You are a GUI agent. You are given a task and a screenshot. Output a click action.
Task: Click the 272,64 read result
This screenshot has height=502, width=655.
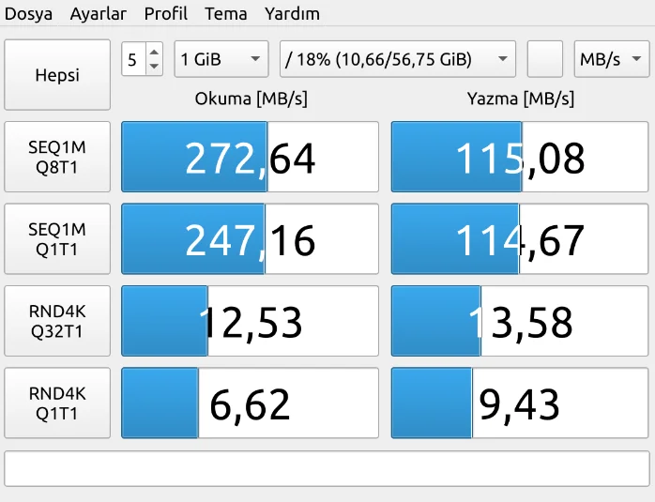(x=250, y=157)
